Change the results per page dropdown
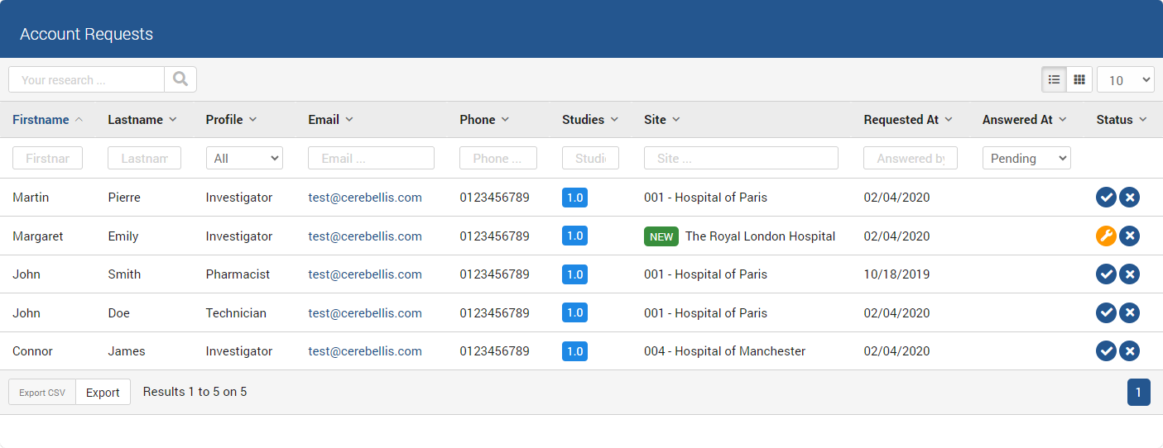The width and height of the screenshot is (1163, 448). click(1125, 80)
